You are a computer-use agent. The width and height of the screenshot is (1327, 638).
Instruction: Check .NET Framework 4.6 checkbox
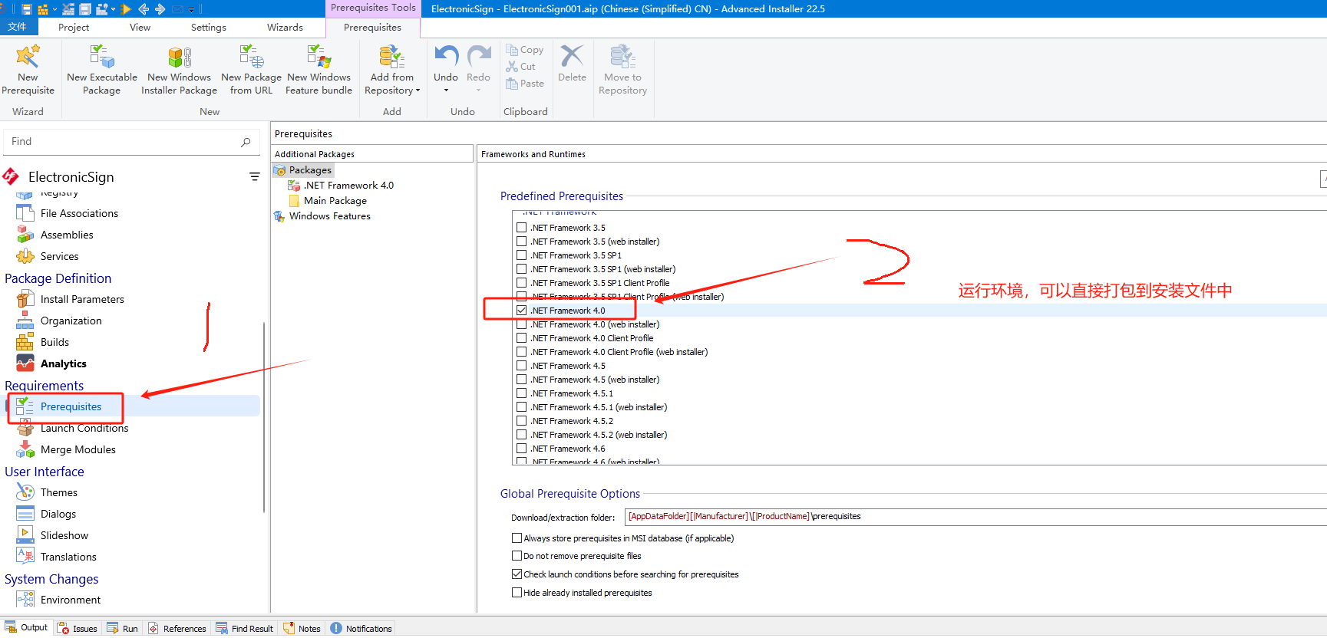tap(522, 449)
